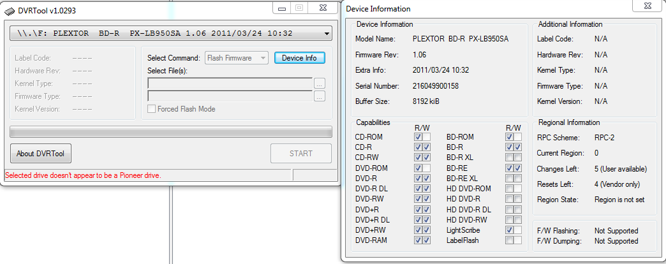
Task: Click the Firmware Rev value 1.06
Action: click(x=419, y=55)
